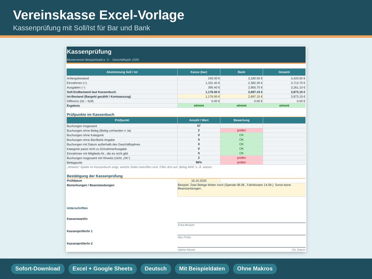Select the Excel + Google Sheets badge
The height and width of the screenshot is (279, 372).
click(x=102, y=269)
